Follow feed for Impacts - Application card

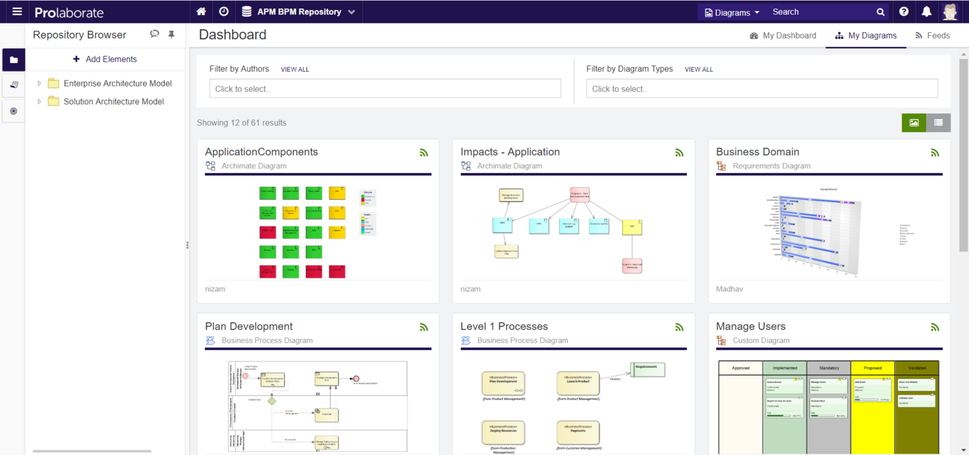point(680,153)
